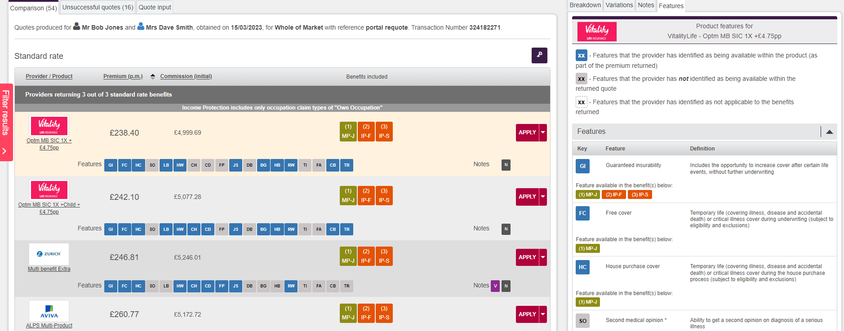This screenshot has width=844, height=331.
Task: Switch to the Unsuccessful quotes (16) tab
Action: tap(98, 7)
